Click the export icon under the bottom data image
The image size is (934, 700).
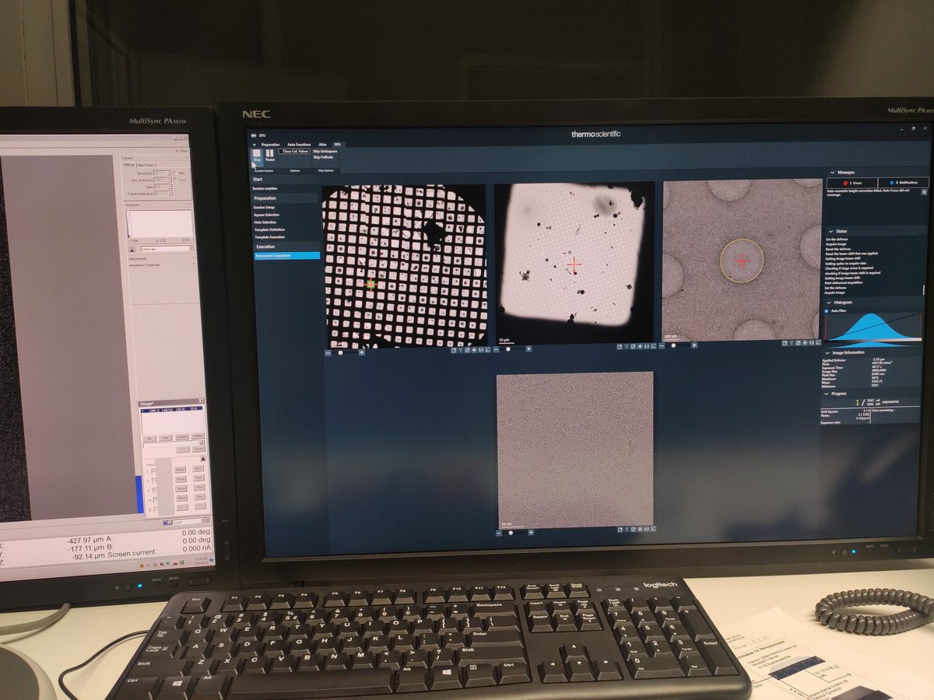(x=620, y=529)
